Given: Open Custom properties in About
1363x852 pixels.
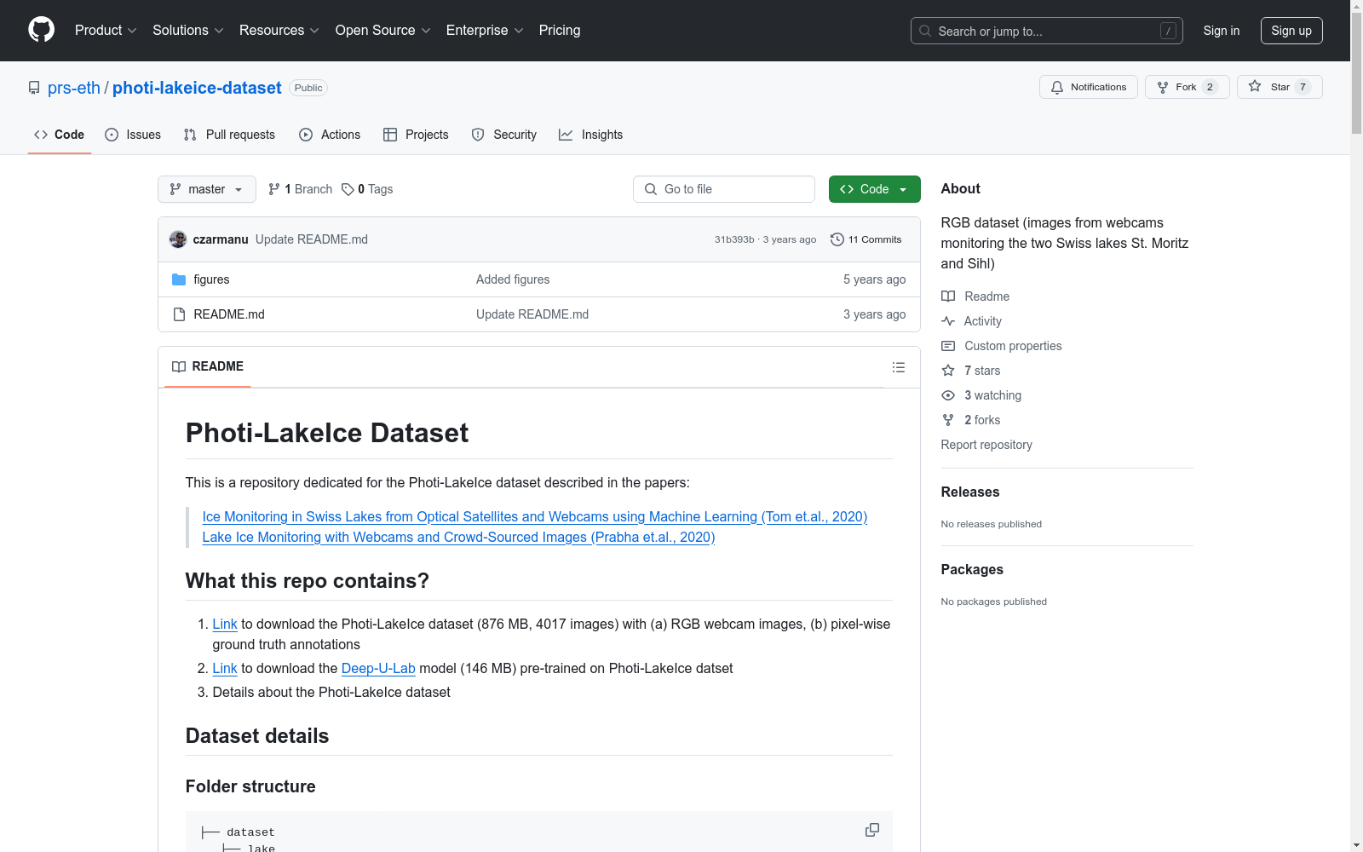Looking at the screenshot, I should (x=1002, y=346).
